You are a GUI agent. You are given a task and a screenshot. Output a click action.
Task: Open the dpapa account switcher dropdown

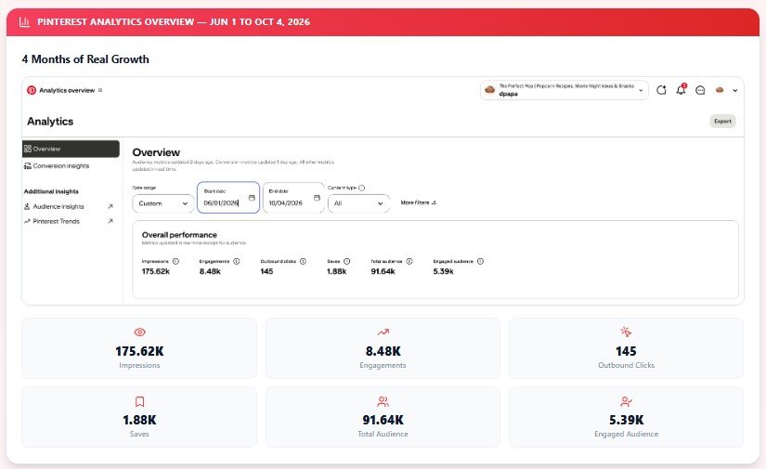coord(565,90)
